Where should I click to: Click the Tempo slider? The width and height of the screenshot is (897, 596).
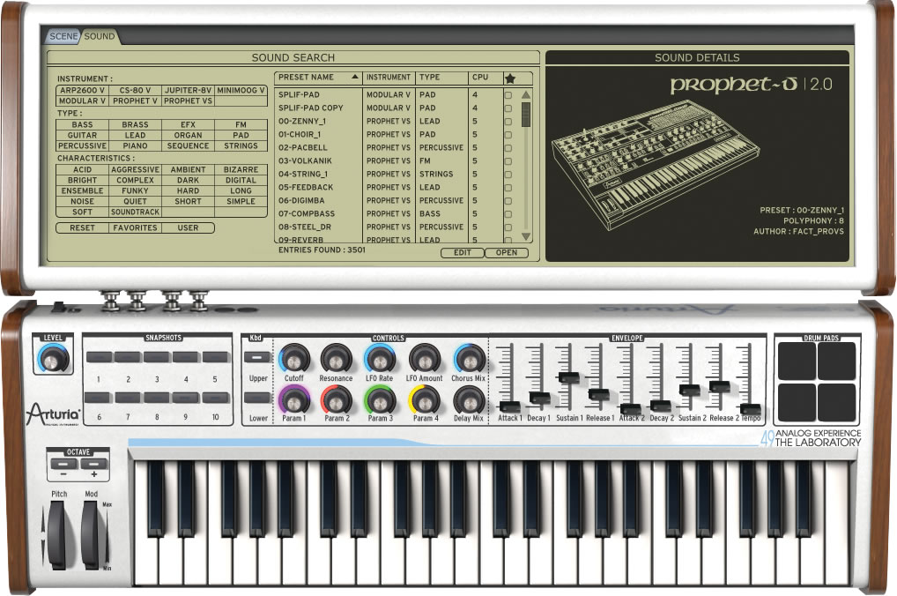pyautogui.click(x=750, y=408)
